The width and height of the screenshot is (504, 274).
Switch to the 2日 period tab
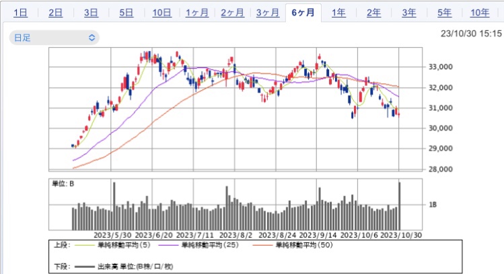point(56,13)
